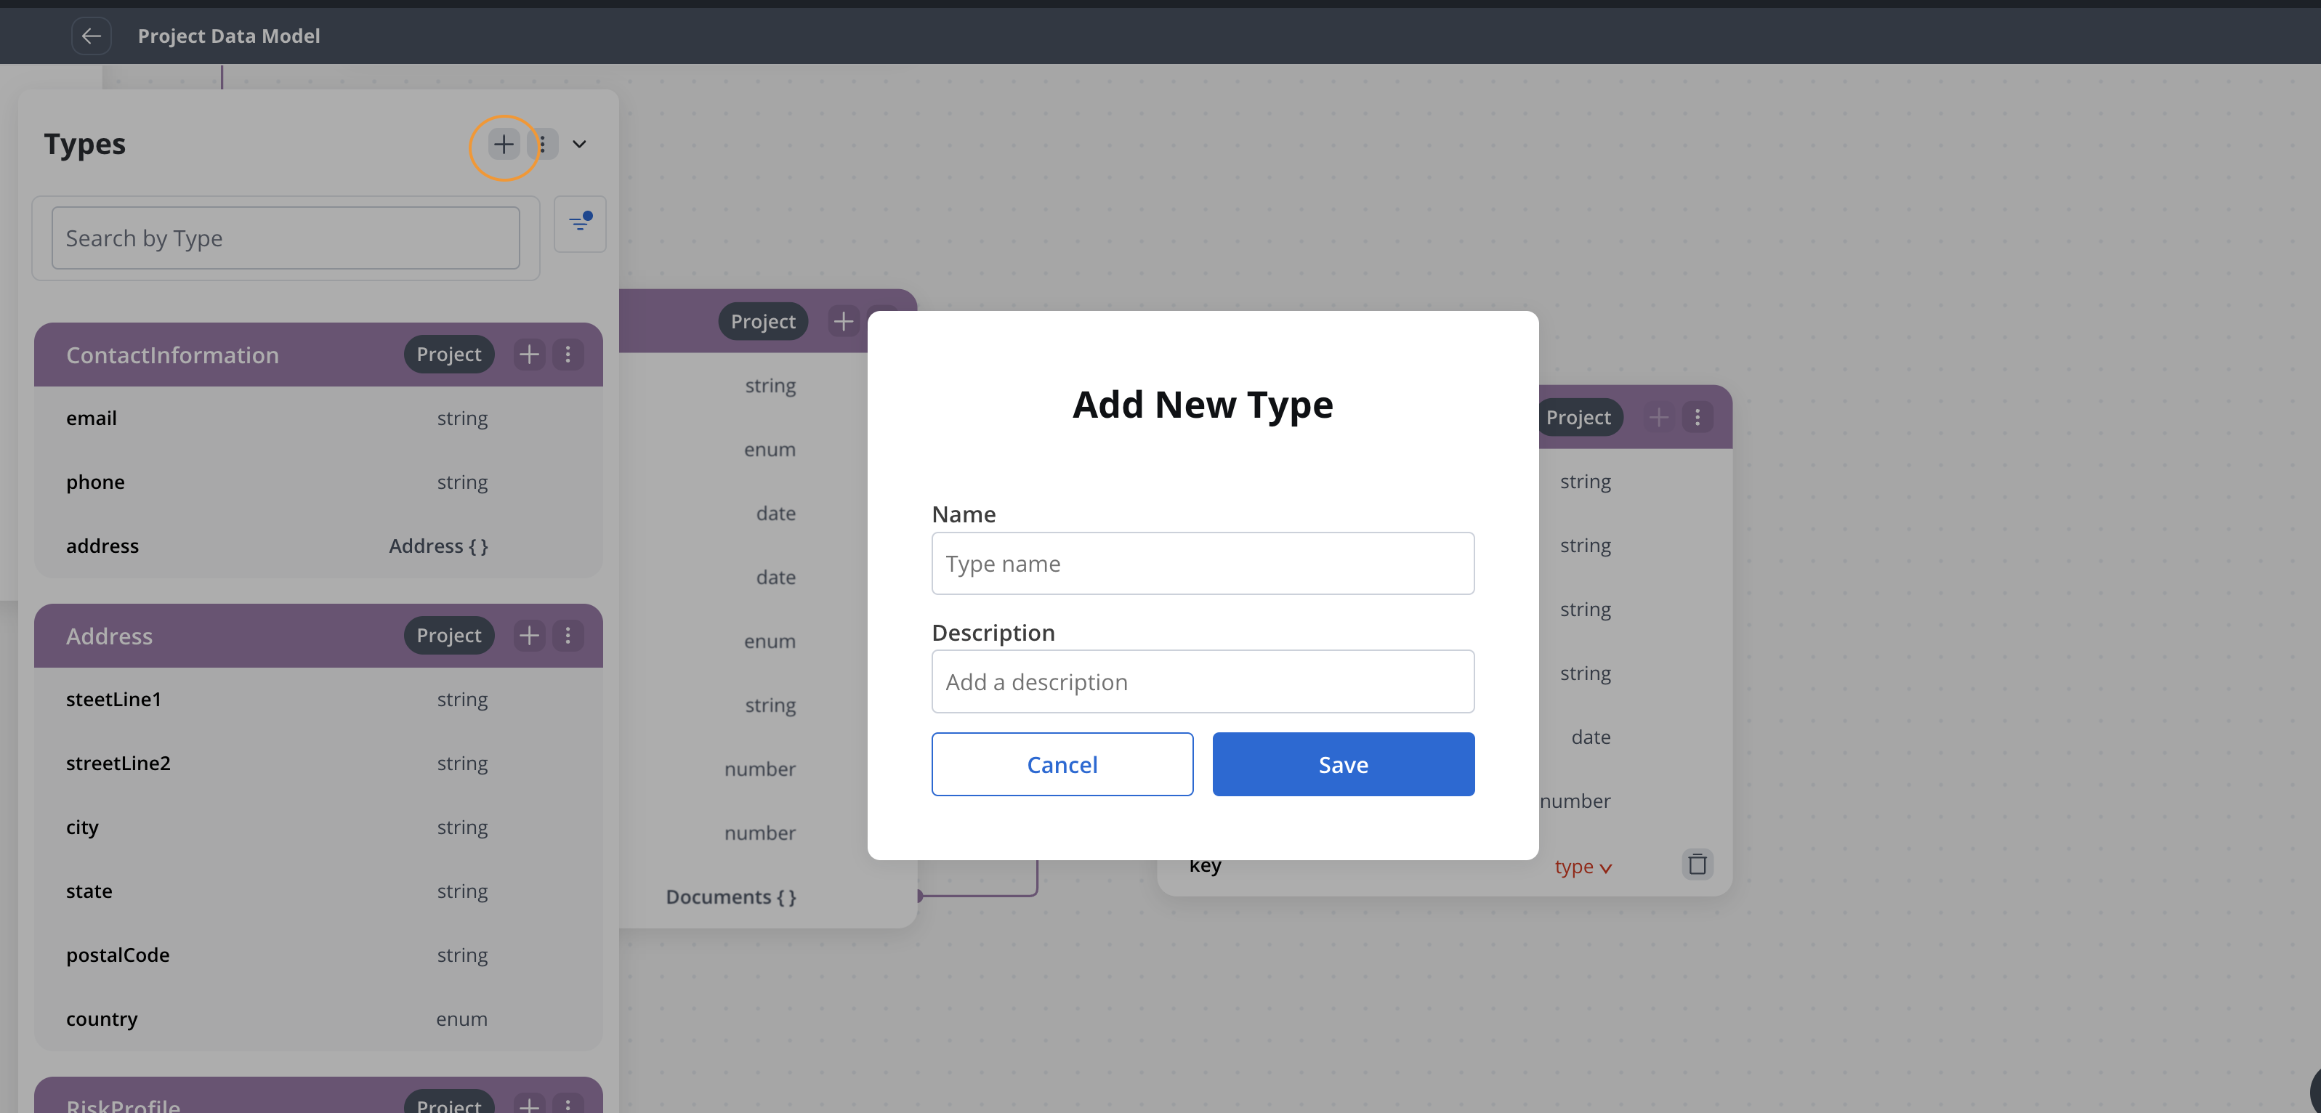Focus the Search by Type field

click(x=286, y=238)
